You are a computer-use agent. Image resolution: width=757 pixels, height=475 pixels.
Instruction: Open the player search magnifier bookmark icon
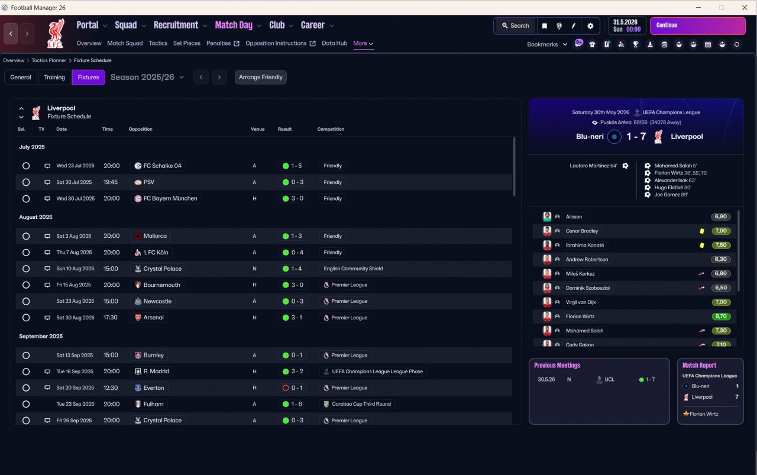[x=621, y=44]
